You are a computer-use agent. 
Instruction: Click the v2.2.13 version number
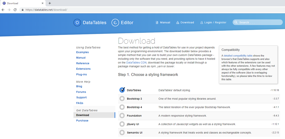[275, 133]
